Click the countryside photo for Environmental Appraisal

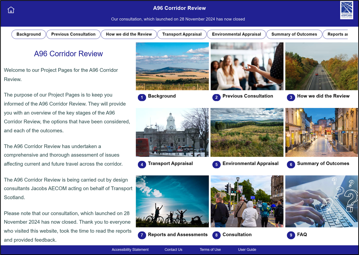[247, 132]
